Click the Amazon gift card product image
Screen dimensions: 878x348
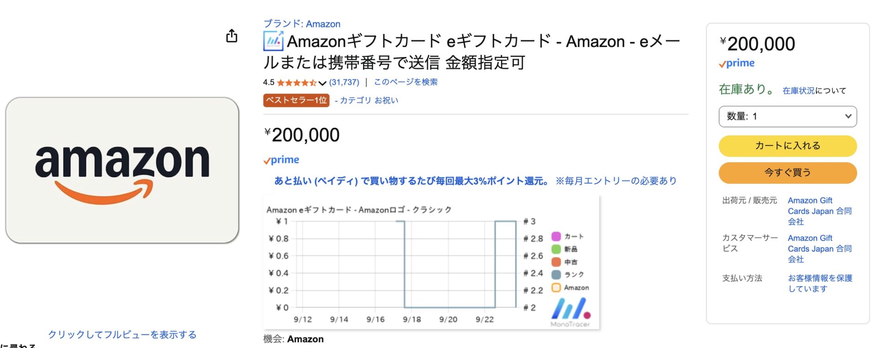[122, 170]
